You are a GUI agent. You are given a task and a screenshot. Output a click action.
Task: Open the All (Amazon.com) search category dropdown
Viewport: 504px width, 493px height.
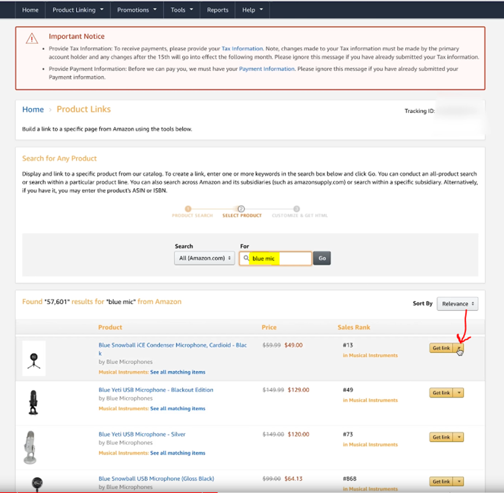point(205,258)
